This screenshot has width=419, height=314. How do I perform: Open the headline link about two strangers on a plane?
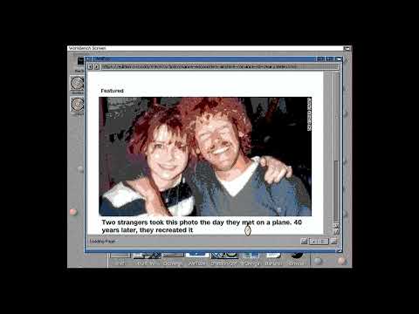[202, 226]
